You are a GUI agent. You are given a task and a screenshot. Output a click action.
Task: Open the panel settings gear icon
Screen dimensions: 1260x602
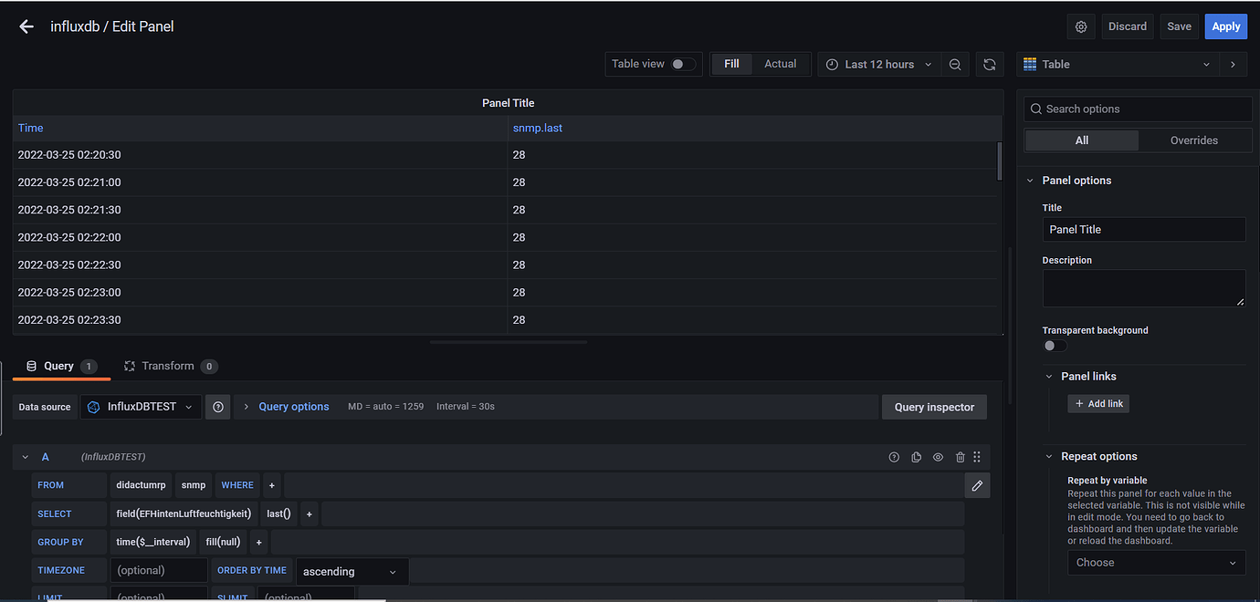(1080, 26)
